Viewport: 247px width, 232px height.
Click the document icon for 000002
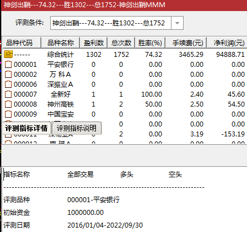point(8,75)
